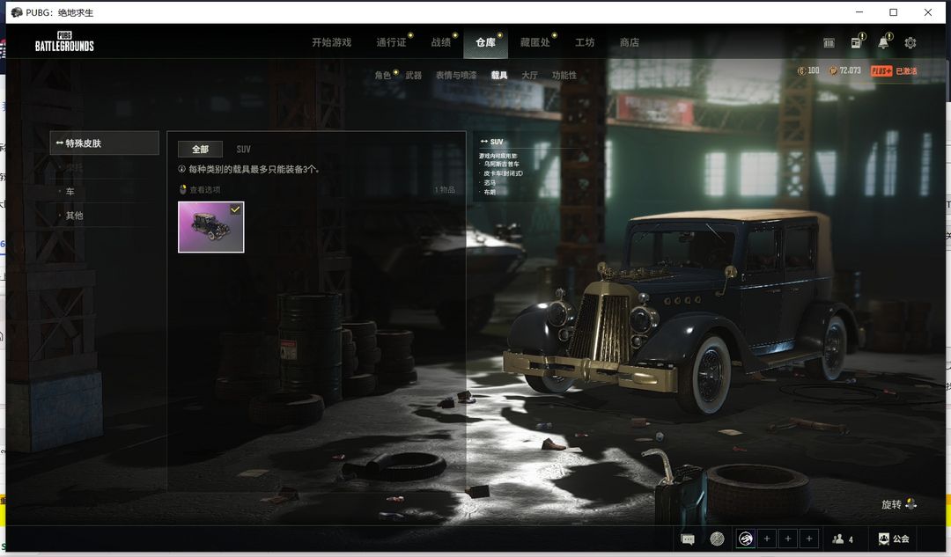This screenshot has height=557, width=951.
Task: Select 其他 in the left category list
Action: pyautogui.click(x=74, y=216)
